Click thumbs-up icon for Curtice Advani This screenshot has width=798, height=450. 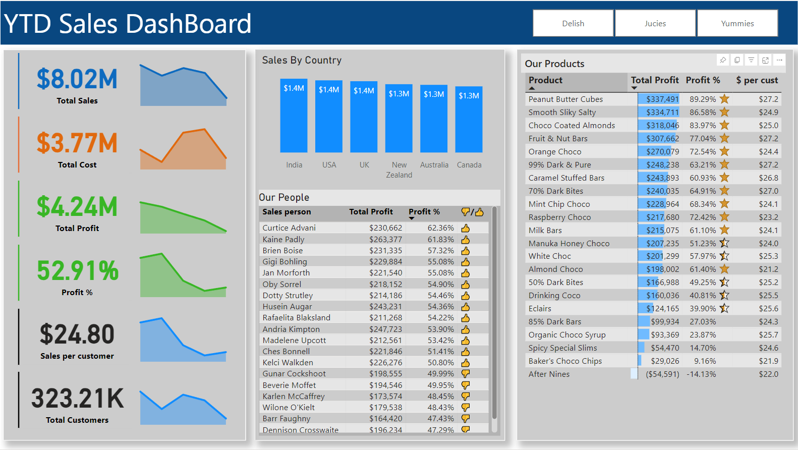tap(465, 228)
